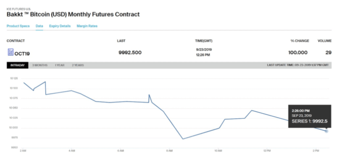Switch chart to 2 YEARS range
Viewport: 342px width, 160px height.
click(x=78, y=65)
